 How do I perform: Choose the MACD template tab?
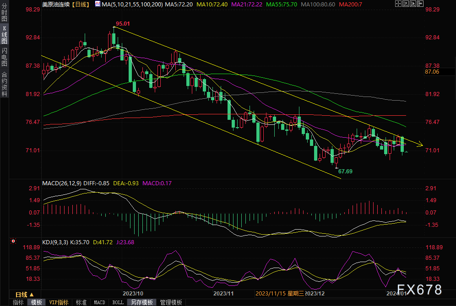[x=99, y=302]
